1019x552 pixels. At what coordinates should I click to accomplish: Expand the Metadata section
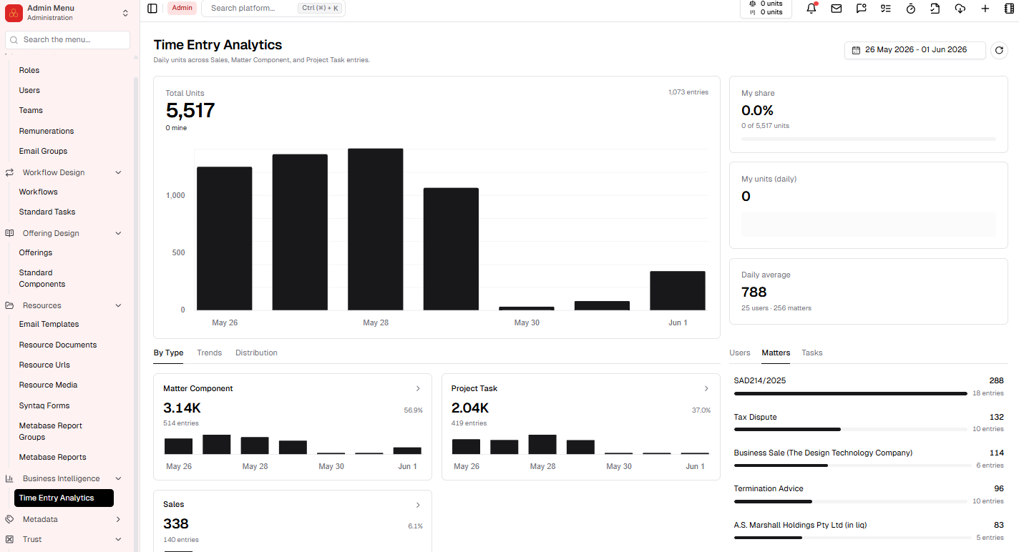pyautogui.click(x=118, y=519)
